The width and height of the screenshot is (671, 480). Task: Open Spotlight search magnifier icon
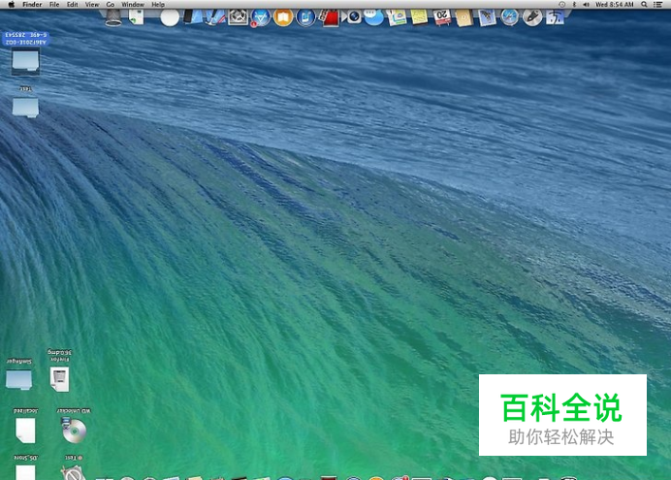pyautogui.click(x=644, y=4)
